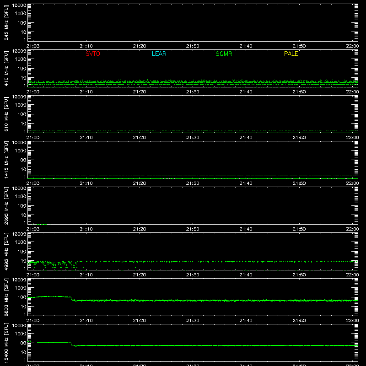Click the 10 tick of the 8800 MHz panel
Viewport: 366px width, 366px height.
[x=23, y=307]
